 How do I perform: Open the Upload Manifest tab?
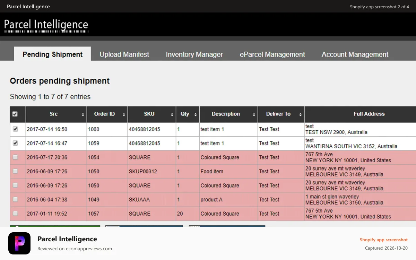[124, 54]
